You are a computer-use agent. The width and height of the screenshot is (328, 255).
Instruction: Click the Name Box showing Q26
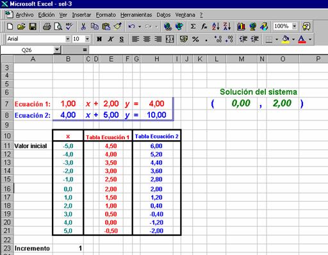27,50
